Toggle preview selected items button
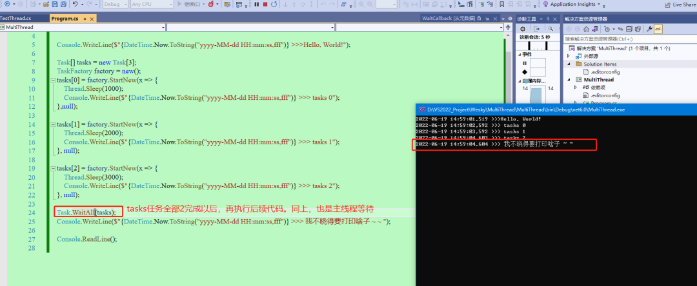 pyautogui.click(x=658, y=29)
